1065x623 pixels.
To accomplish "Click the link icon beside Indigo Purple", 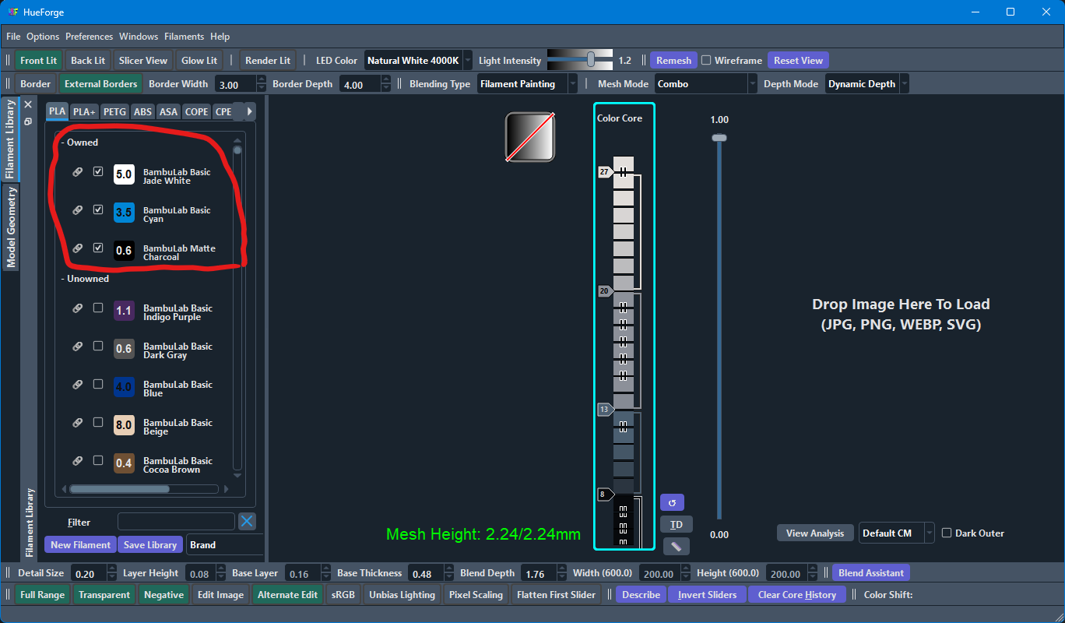I will (78, 308).
